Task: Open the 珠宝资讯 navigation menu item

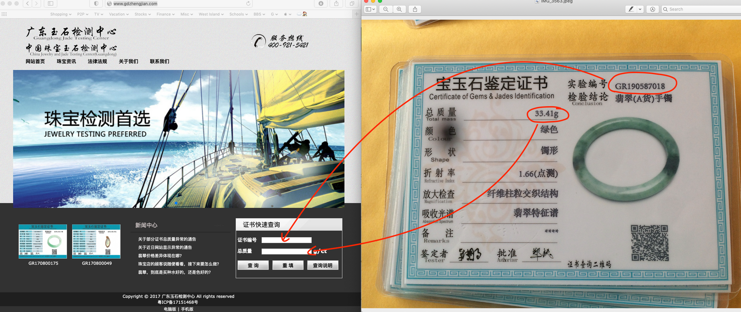Action: (66, 61)
